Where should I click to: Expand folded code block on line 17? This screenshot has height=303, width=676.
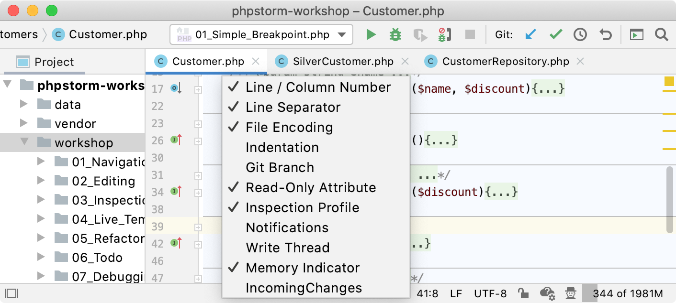tap(198, 89)
